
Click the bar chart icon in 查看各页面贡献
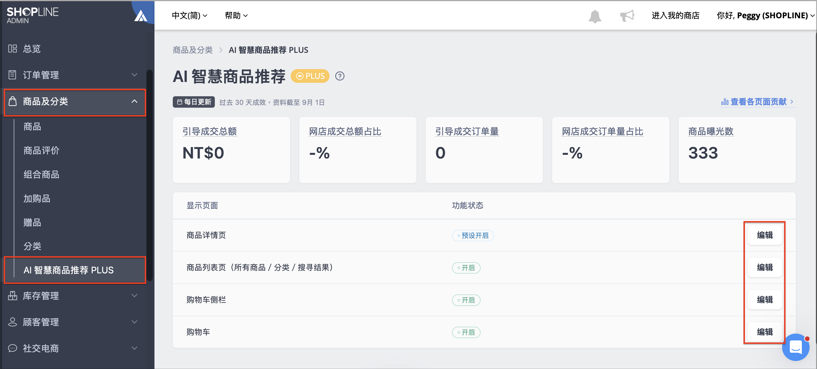[x=725, y=102]
